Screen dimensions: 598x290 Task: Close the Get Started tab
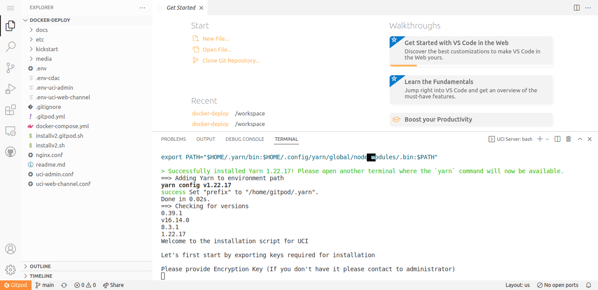[201, 8]
